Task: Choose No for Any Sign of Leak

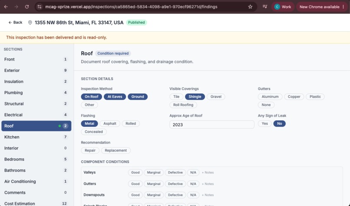Action: click(x=280, y=124)
